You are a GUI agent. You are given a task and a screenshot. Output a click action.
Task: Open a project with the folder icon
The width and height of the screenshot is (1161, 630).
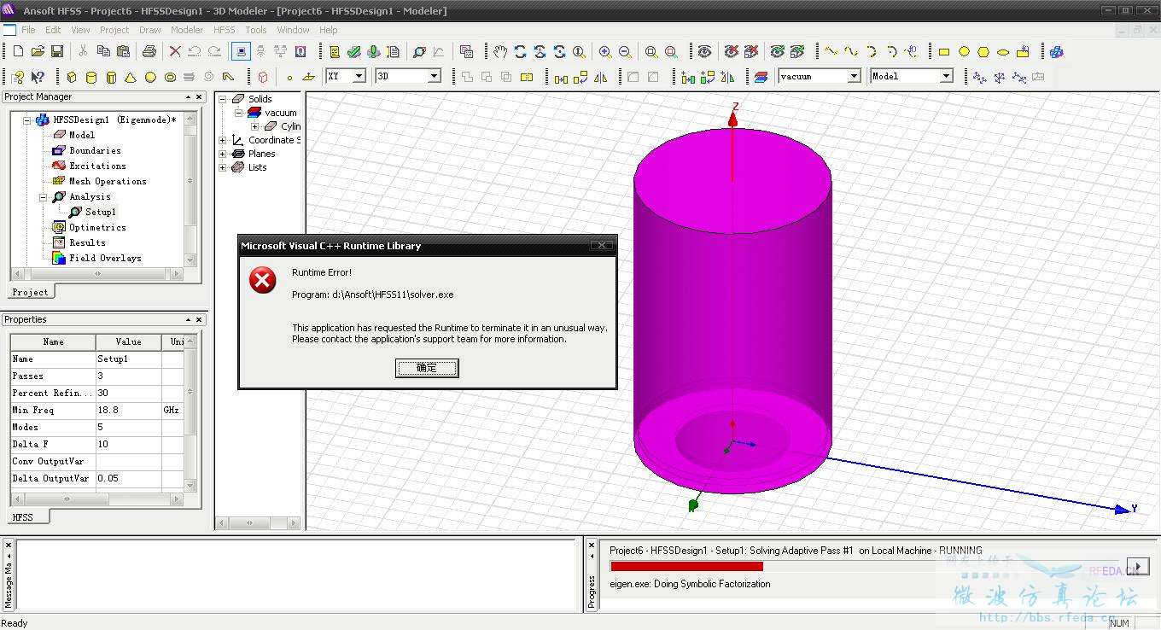pos(38,52)
